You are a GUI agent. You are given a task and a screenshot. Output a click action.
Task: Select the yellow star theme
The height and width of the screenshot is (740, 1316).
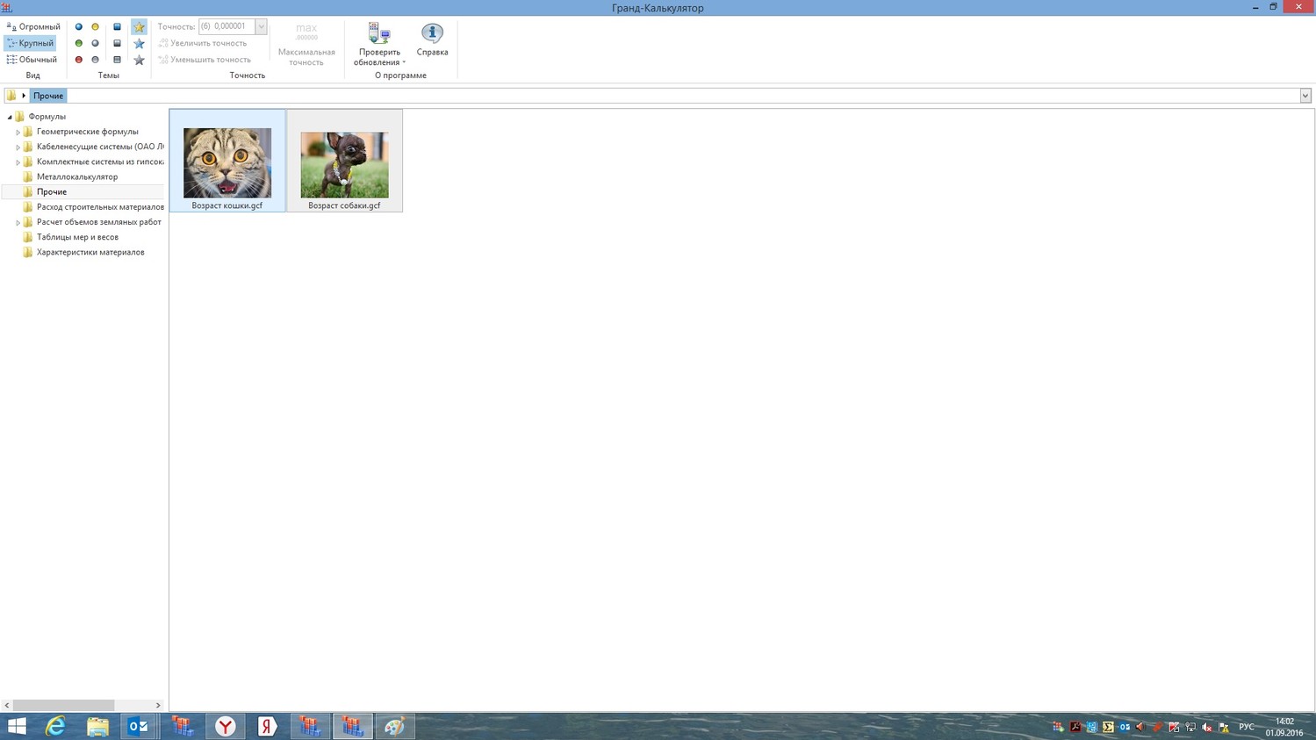(139, 27)
